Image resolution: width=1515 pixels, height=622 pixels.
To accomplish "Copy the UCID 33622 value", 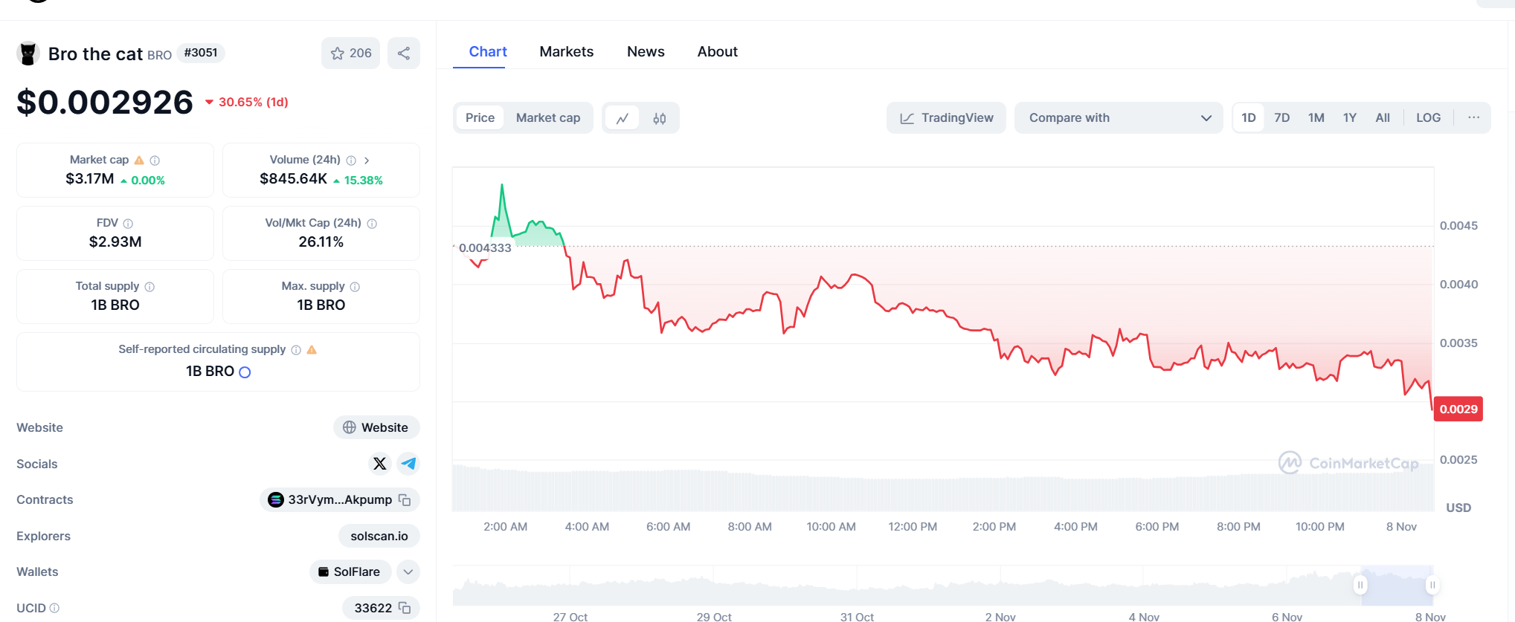I will point(405,608).
